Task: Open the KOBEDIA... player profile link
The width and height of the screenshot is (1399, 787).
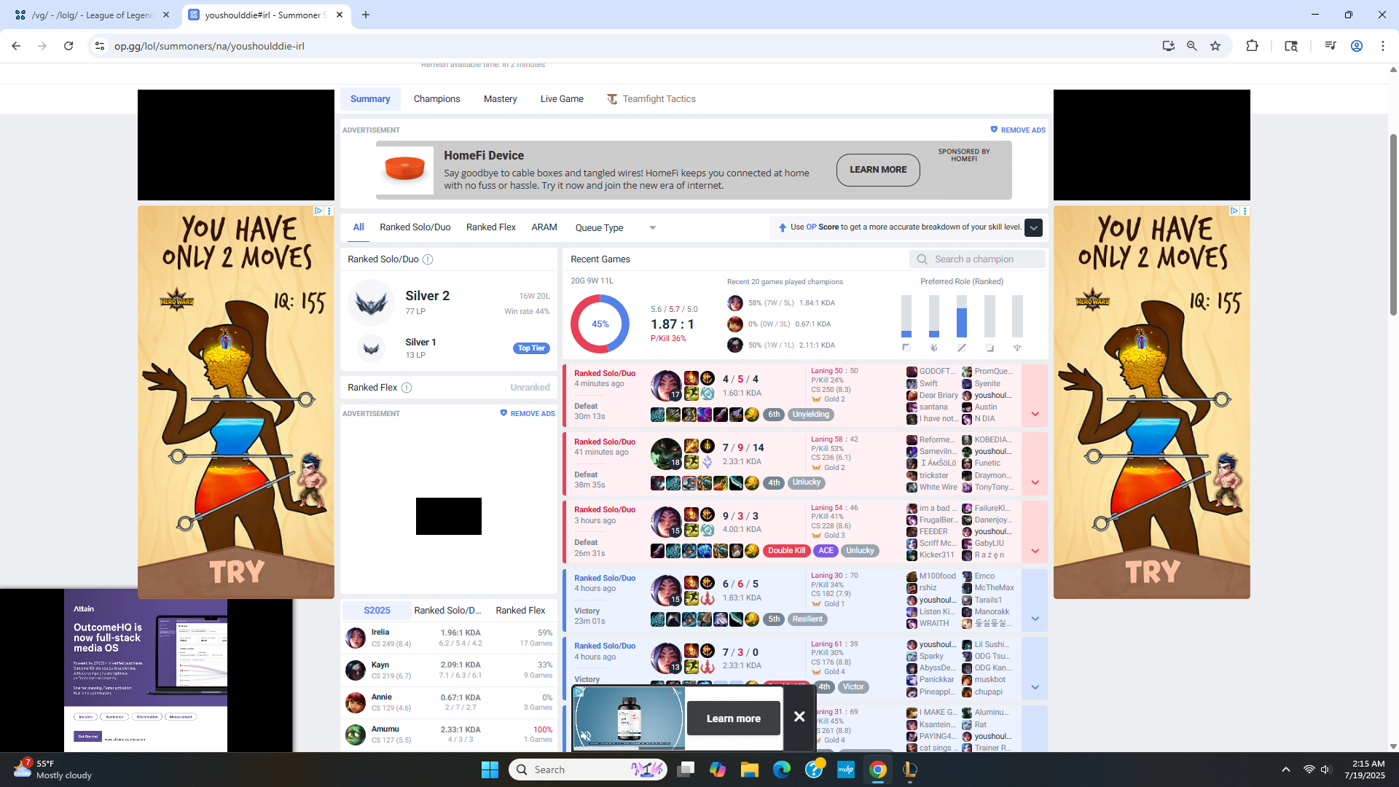Action: [x=993, y=440]
